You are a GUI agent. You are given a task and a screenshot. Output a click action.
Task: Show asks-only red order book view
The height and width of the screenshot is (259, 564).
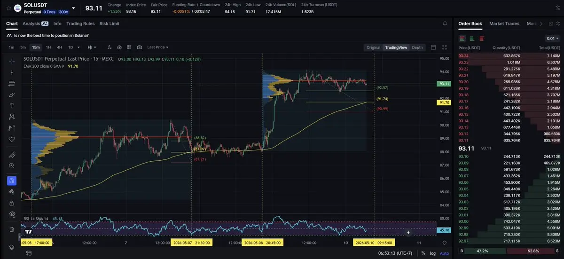(482, 38)
